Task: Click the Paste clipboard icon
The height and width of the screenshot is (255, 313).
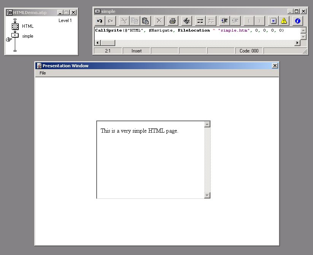Action: (x=145, y=21)
